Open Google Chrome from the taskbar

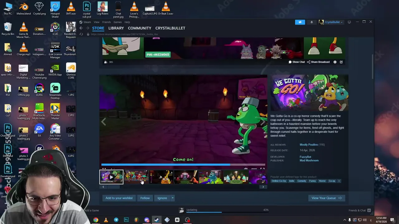coord(96,220)
